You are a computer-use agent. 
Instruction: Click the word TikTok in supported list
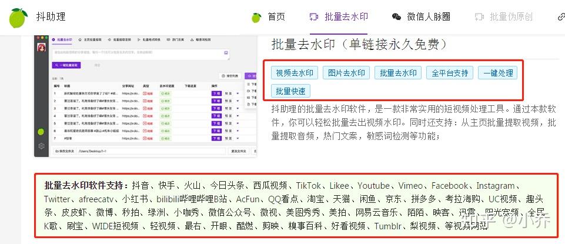(x=309, y=186)
